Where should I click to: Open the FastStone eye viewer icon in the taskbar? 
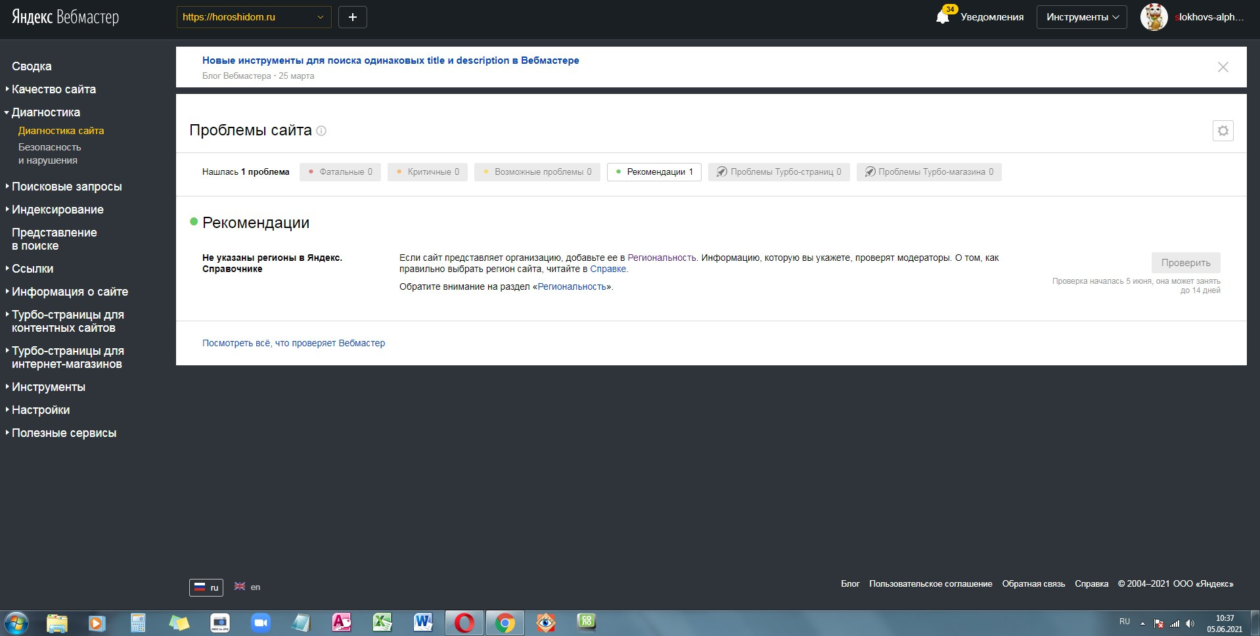pyautogui.click(x=545, y=623)
